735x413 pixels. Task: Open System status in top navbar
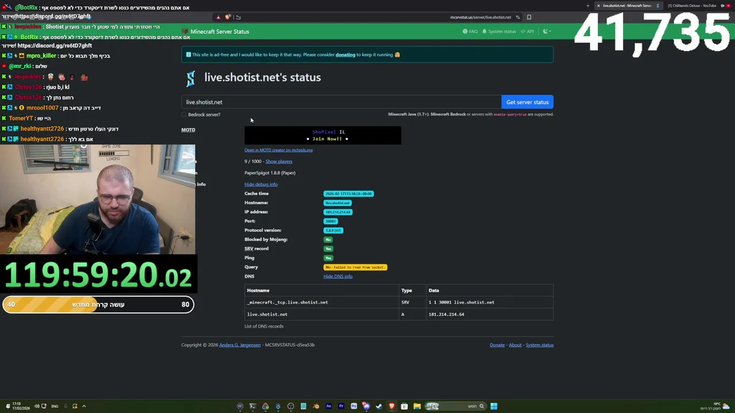coord(499,32)
